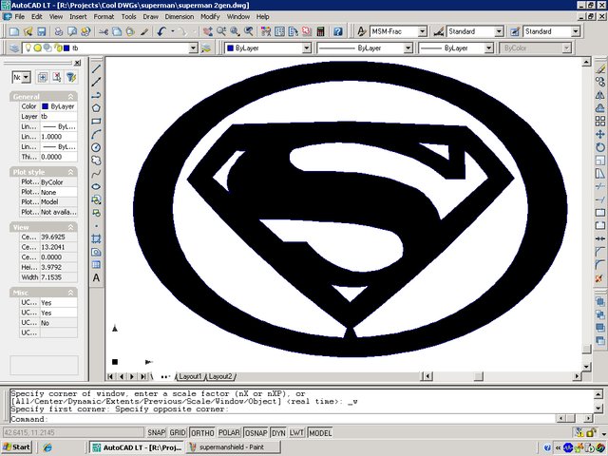Screen dimensions: 608x456
Task: Select the Rotate modify tool
Action: [x=599, y=147]
